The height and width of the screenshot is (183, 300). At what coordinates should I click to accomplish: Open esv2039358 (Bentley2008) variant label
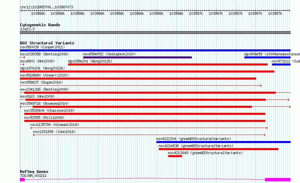[44, 54]
